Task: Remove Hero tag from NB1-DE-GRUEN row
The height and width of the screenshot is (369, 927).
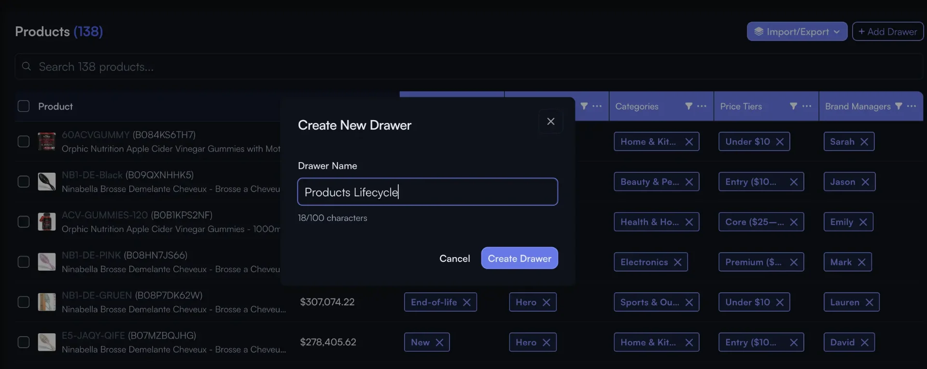Action: [547, 302]
